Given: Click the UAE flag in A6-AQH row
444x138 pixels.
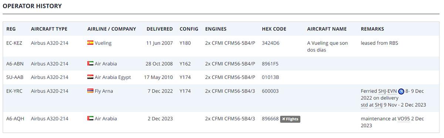Looking at the screenshot, I should [90, 118].
